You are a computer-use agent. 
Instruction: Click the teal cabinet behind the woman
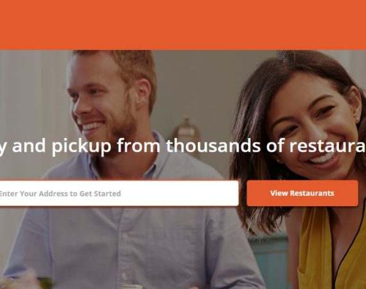[x=271, y=261]
